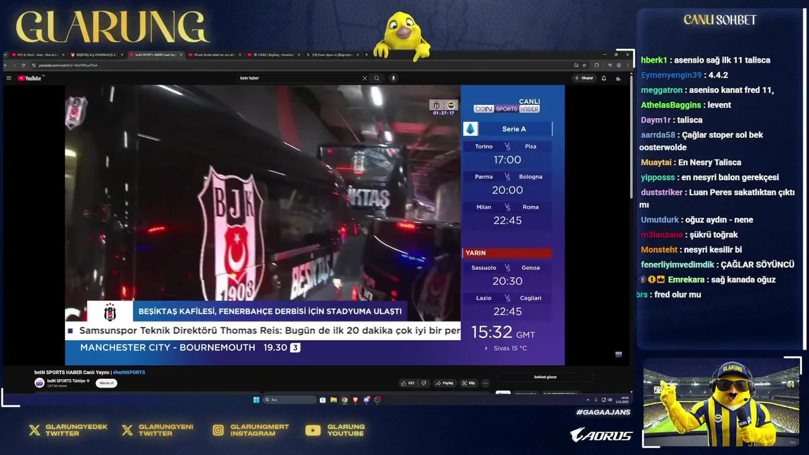Viewport: 809px width, 455px height.
Task: Click chat message 'ÇAĞLAR SÖYÜNCÜ'
Action: 758,265
